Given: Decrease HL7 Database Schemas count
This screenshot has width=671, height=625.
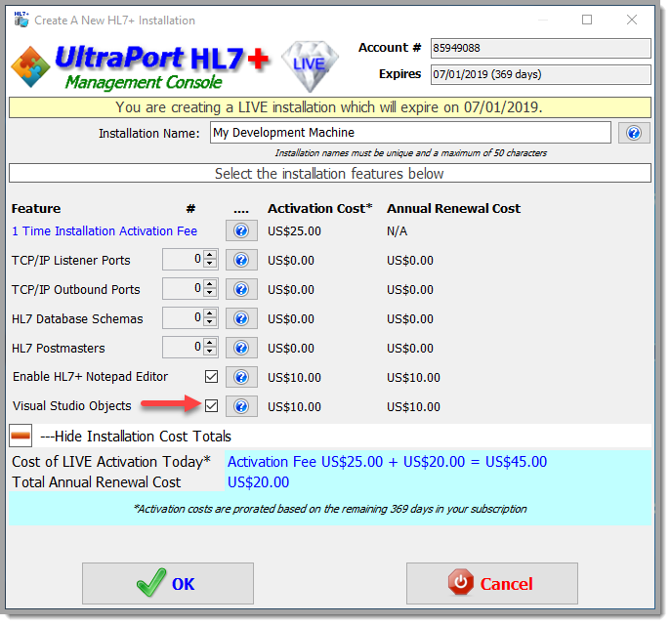Looking at the screenshot, I should coord(210,323).
